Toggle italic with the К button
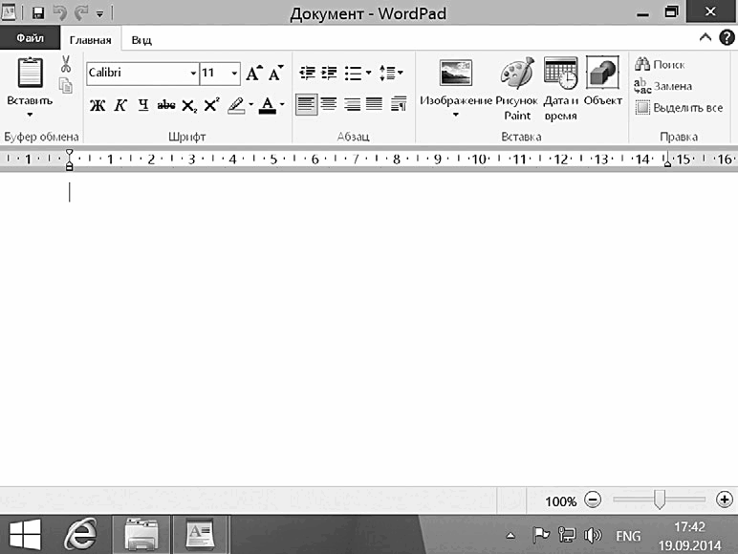The image size is (738, 554). tap(120, 105)
